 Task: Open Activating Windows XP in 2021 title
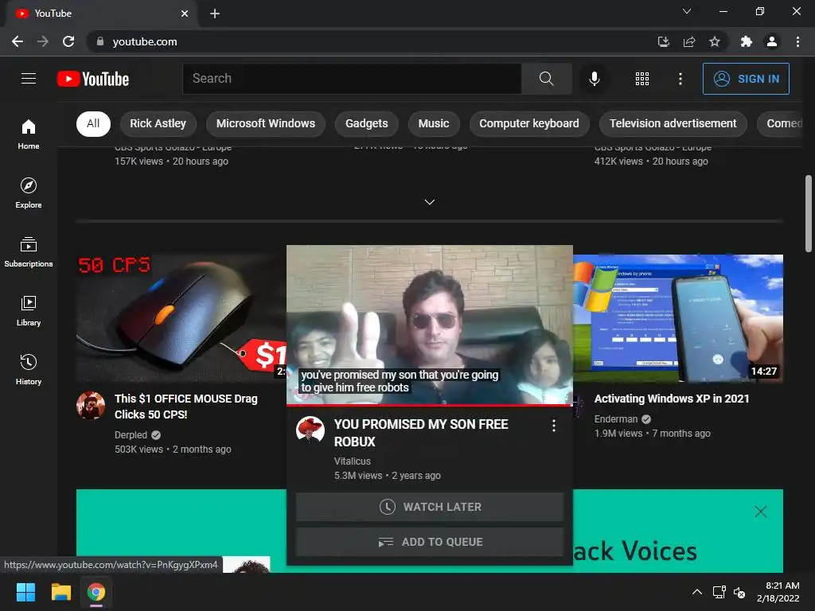[x=672, y=399]
